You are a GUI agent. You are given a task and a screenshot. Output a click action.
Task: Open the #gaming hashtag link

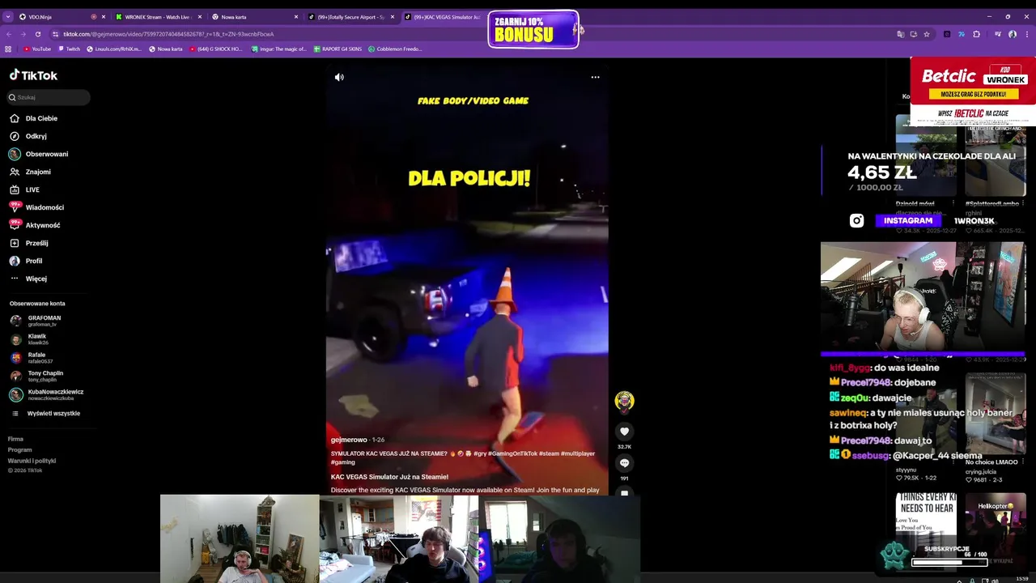click(x=343, y=462)
